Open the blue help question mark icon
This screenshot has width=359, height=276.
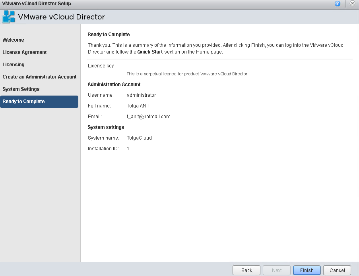coord(338,4)
